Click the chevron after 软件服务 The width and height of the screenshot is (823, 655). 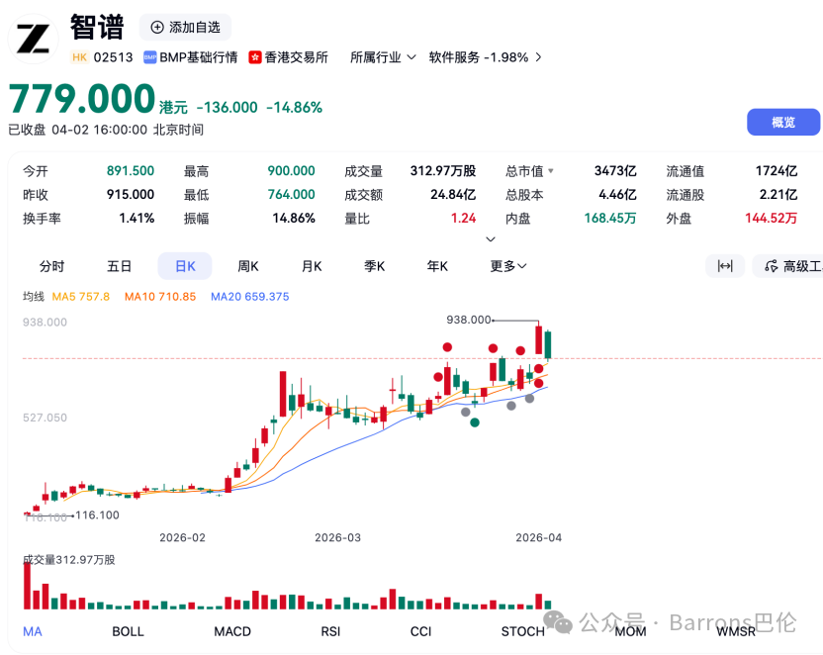coord(538,57)
